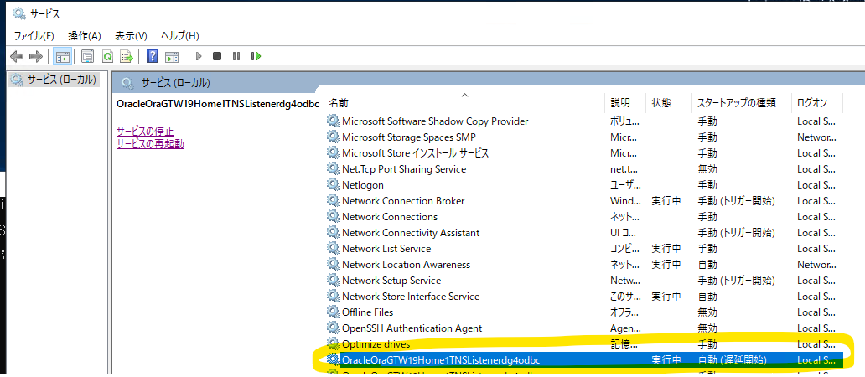Screen dimensions: 865x377
Task: Select the Network Connections service
Action: point(390,217)
